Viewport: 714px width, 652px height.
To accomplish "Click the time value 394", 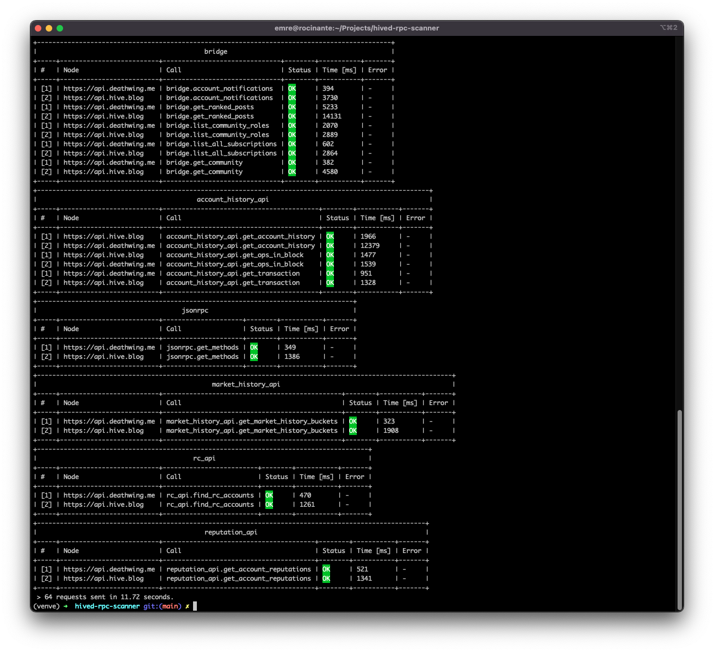I will coord(328,89).
